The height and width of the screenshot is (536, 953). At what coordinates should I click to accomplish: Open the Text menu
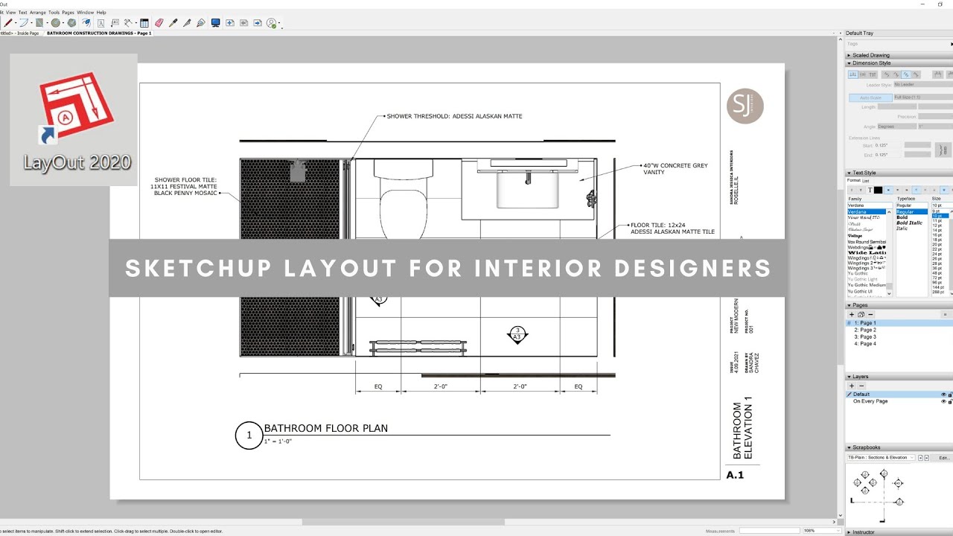(x=22, y=13)
